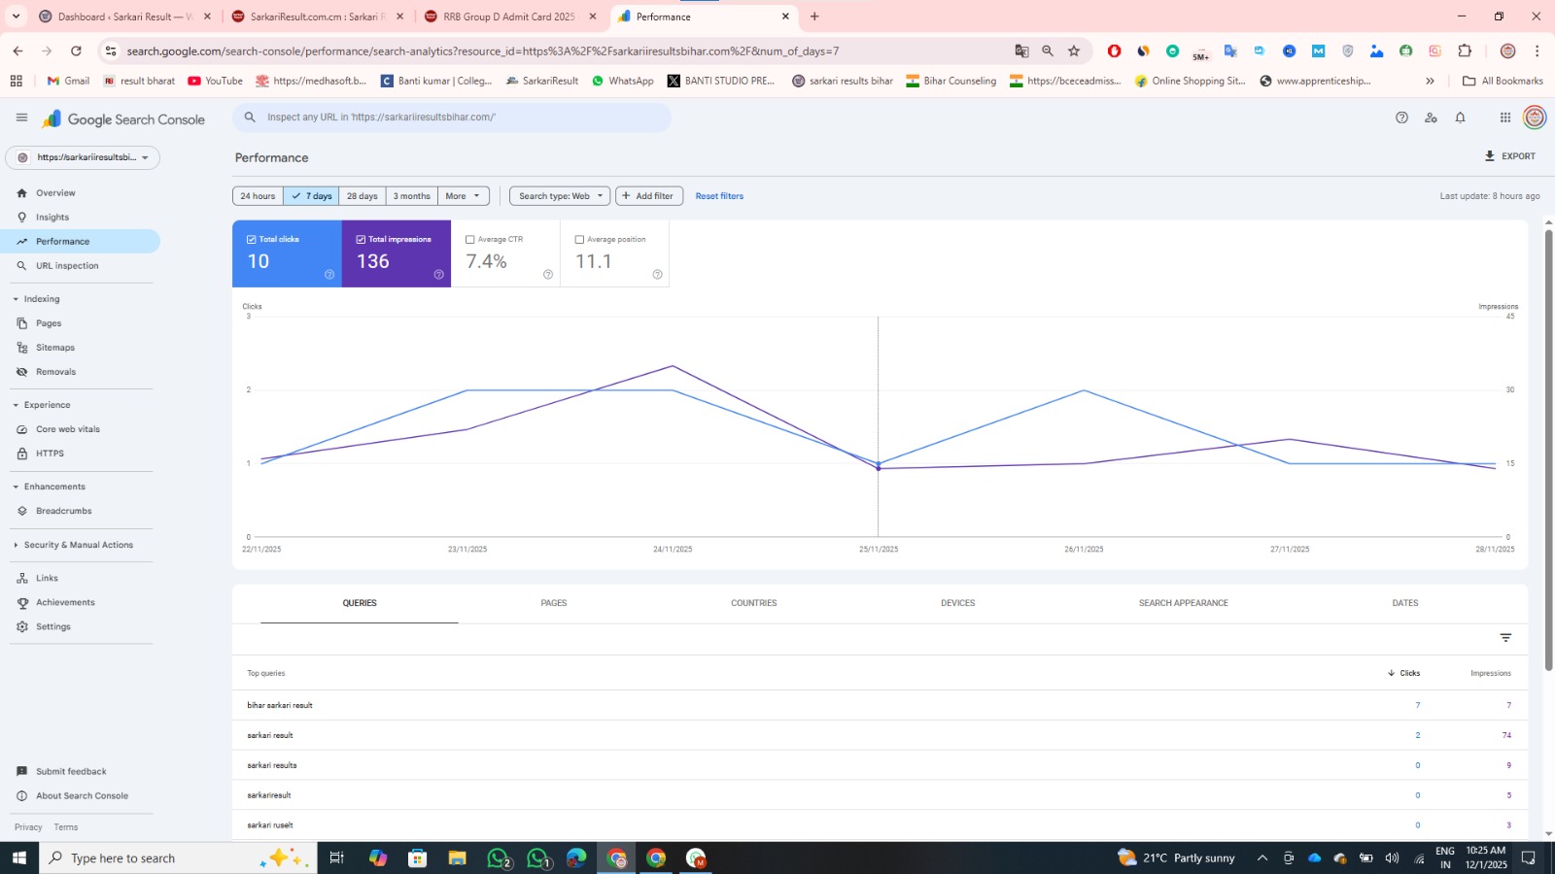Switch to the Pages tab
The width and height of the screenshot is (1555, 874).
553,603
